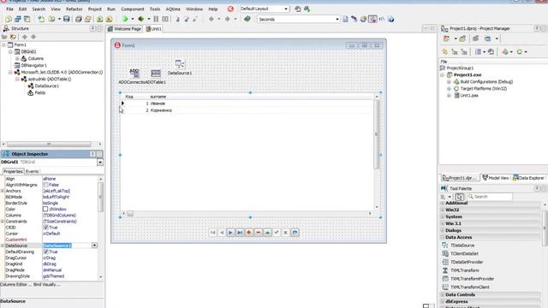548x308 pixels.
Task: Click the Structure panel move up arrow
Action: point(25,37)
